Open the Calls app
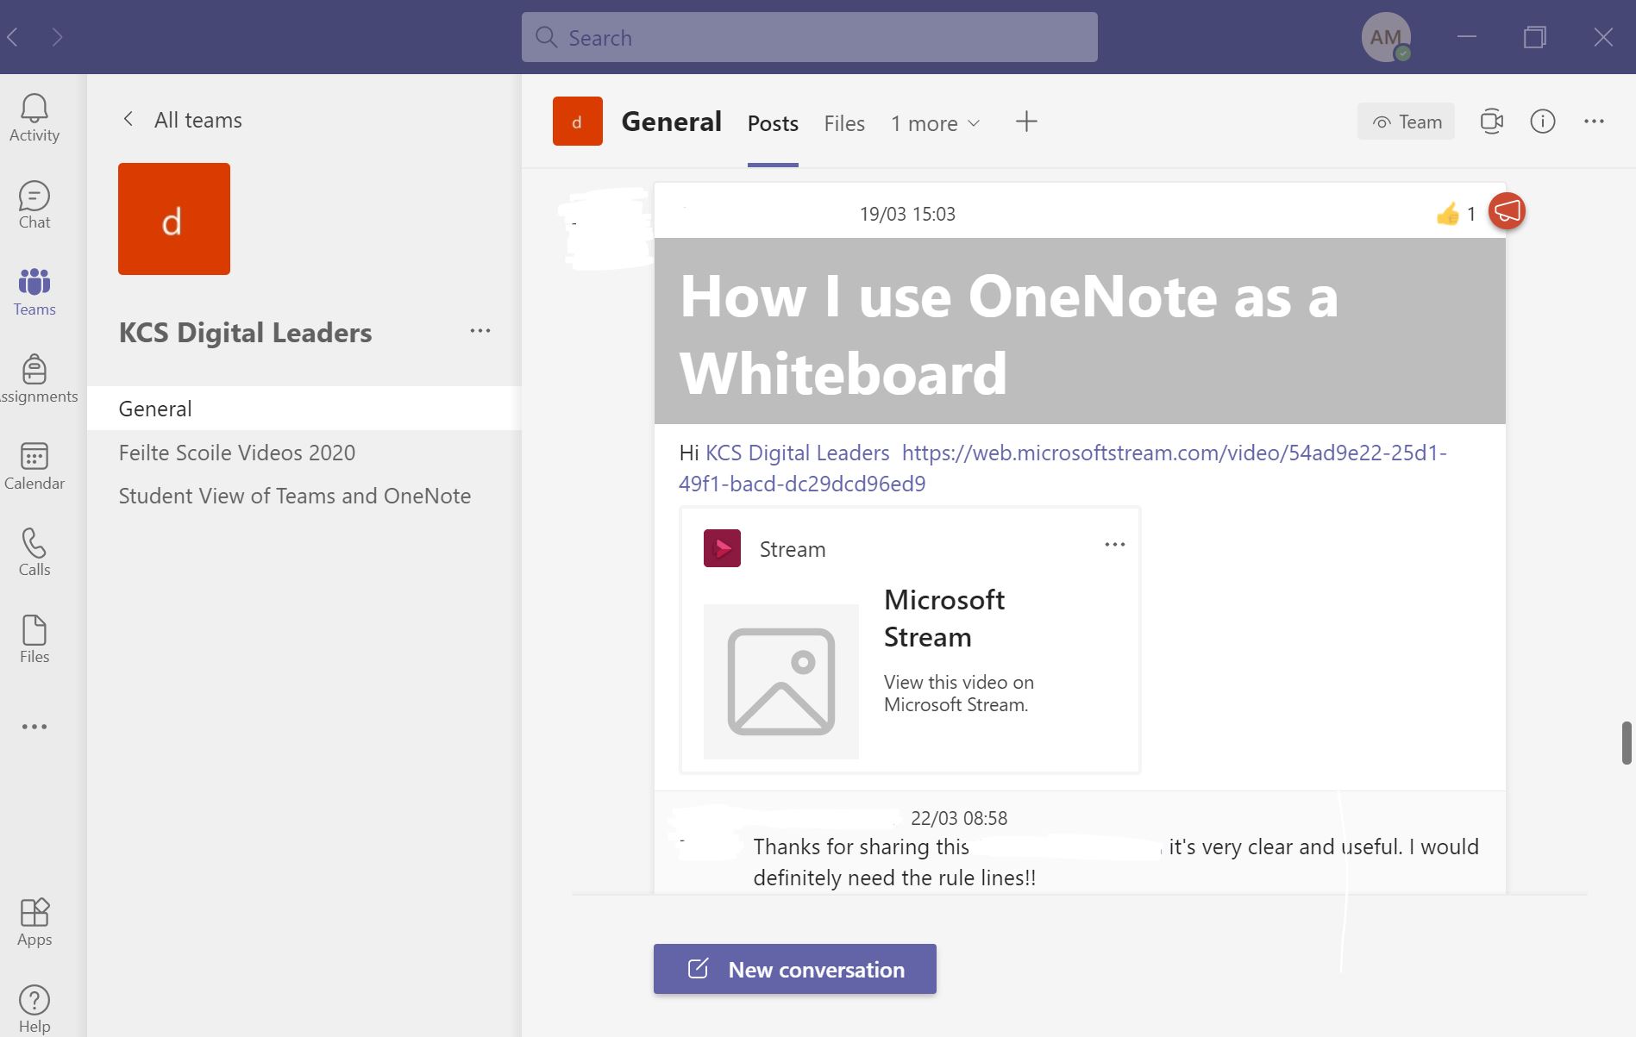 (34, 553)
